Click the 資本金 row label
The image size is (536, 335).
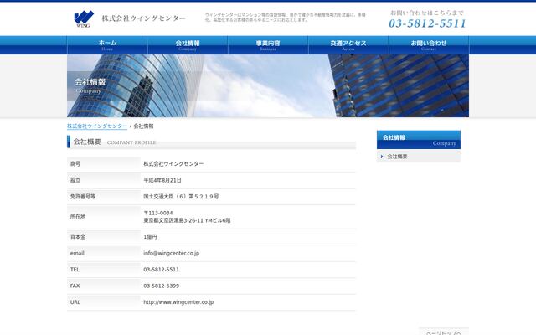click(78, 236)
